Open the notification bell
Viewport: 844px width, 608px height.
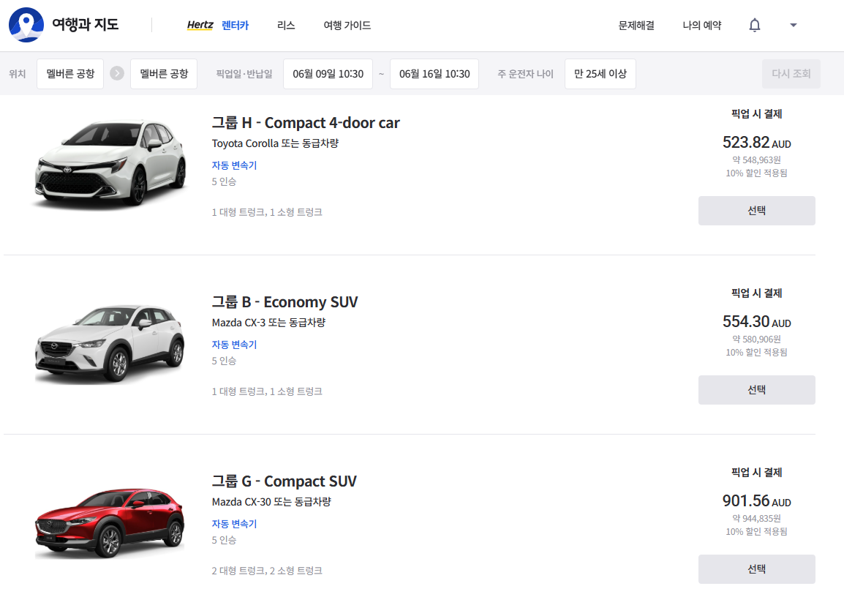tap(755, 26)
